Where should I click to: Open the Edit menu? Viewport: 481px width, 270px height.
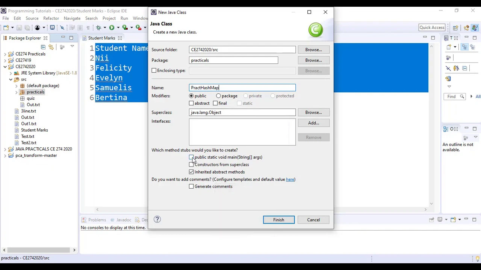[17, 18]
